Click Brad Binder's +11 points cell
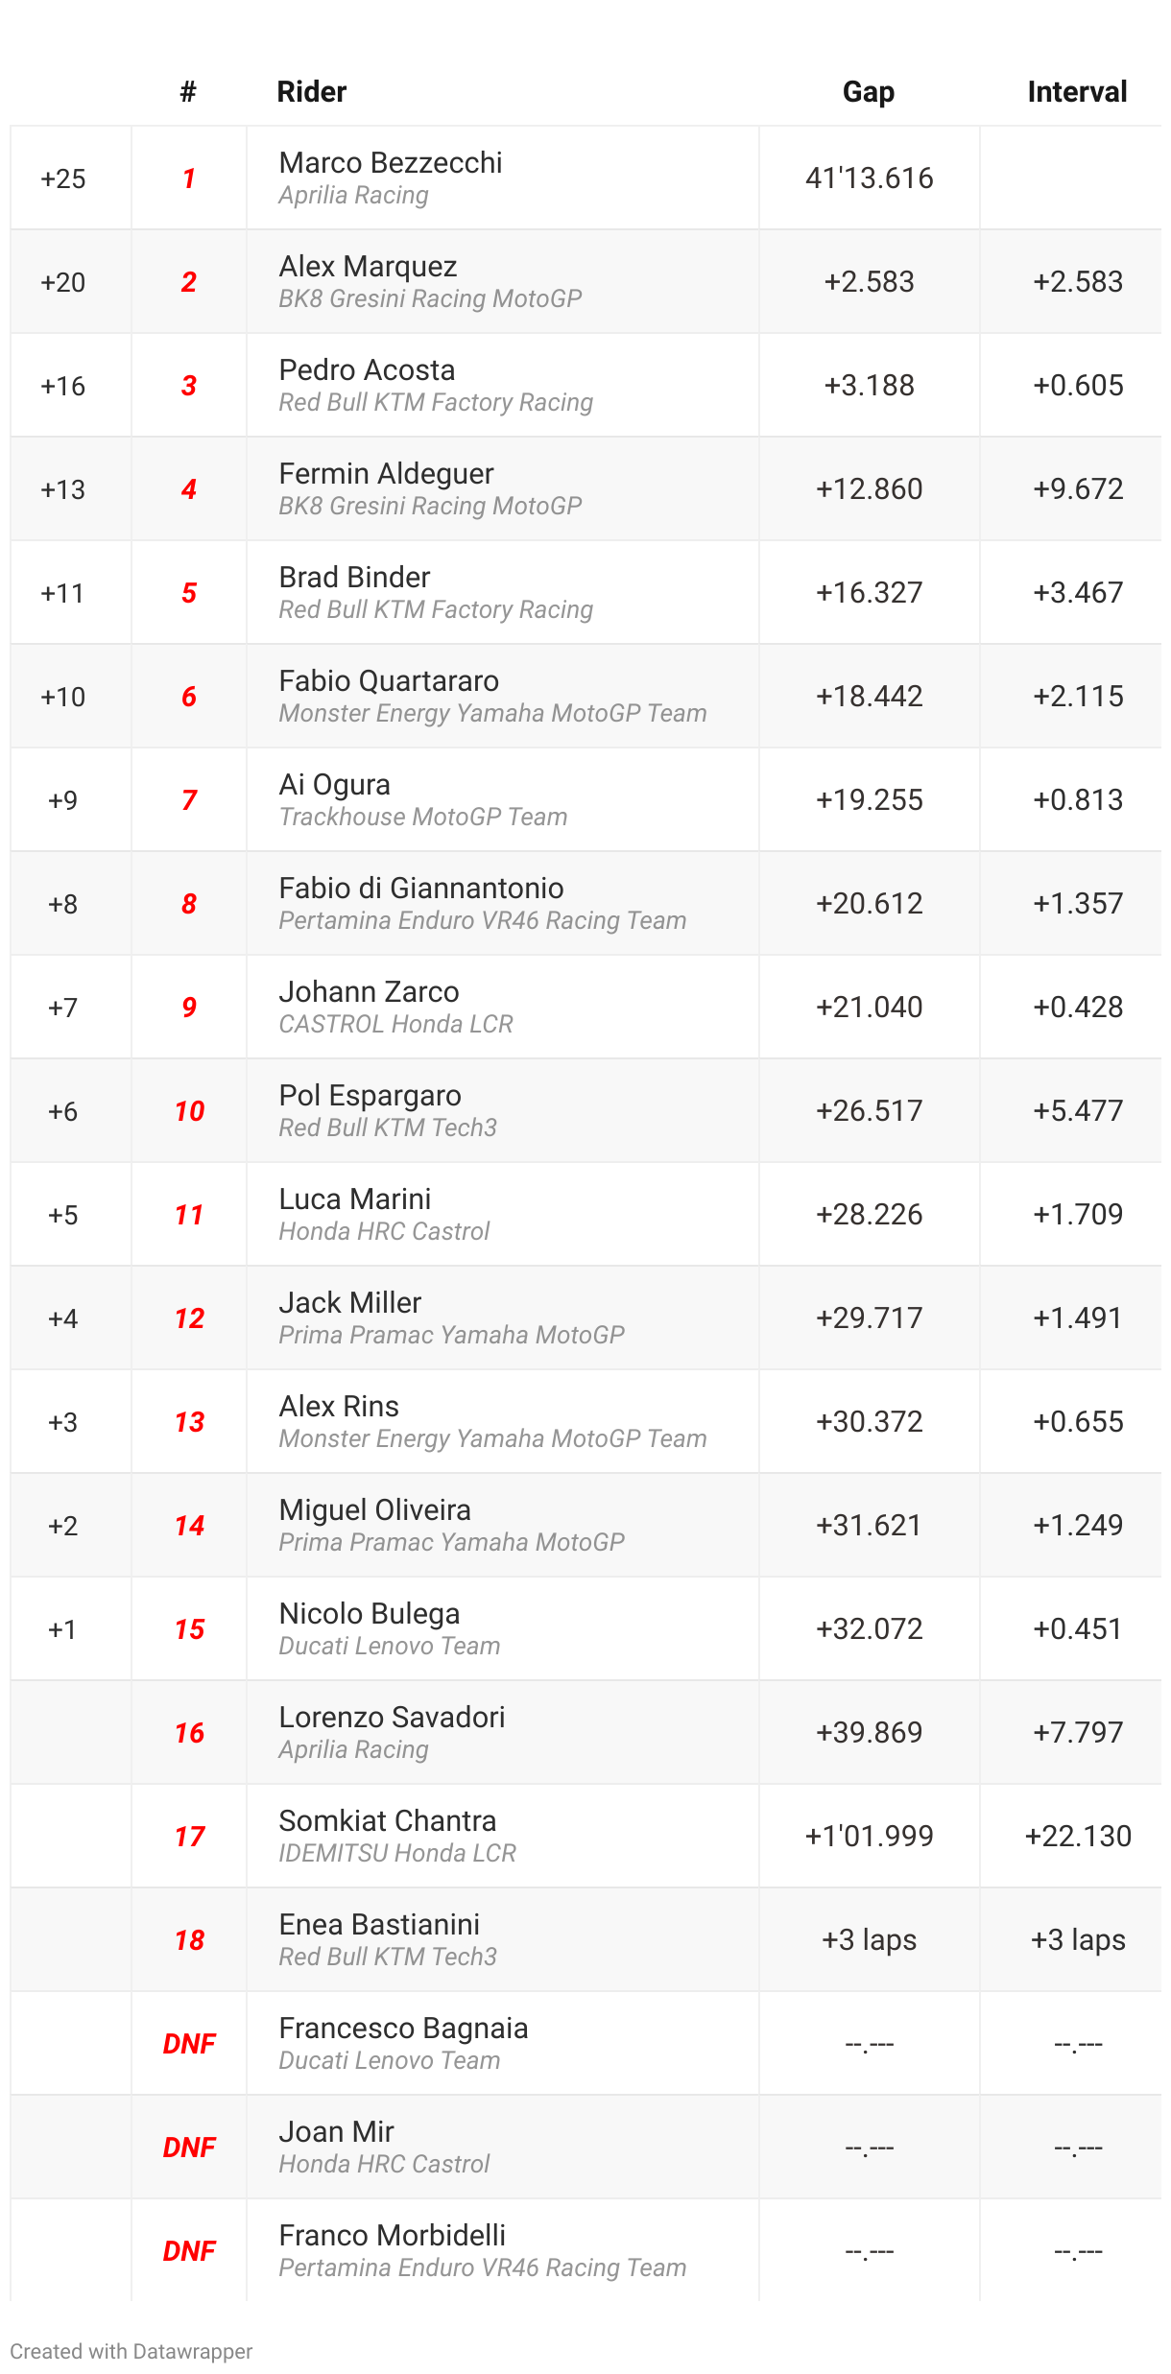The image size is (1171, 2374). click(62, 593)
